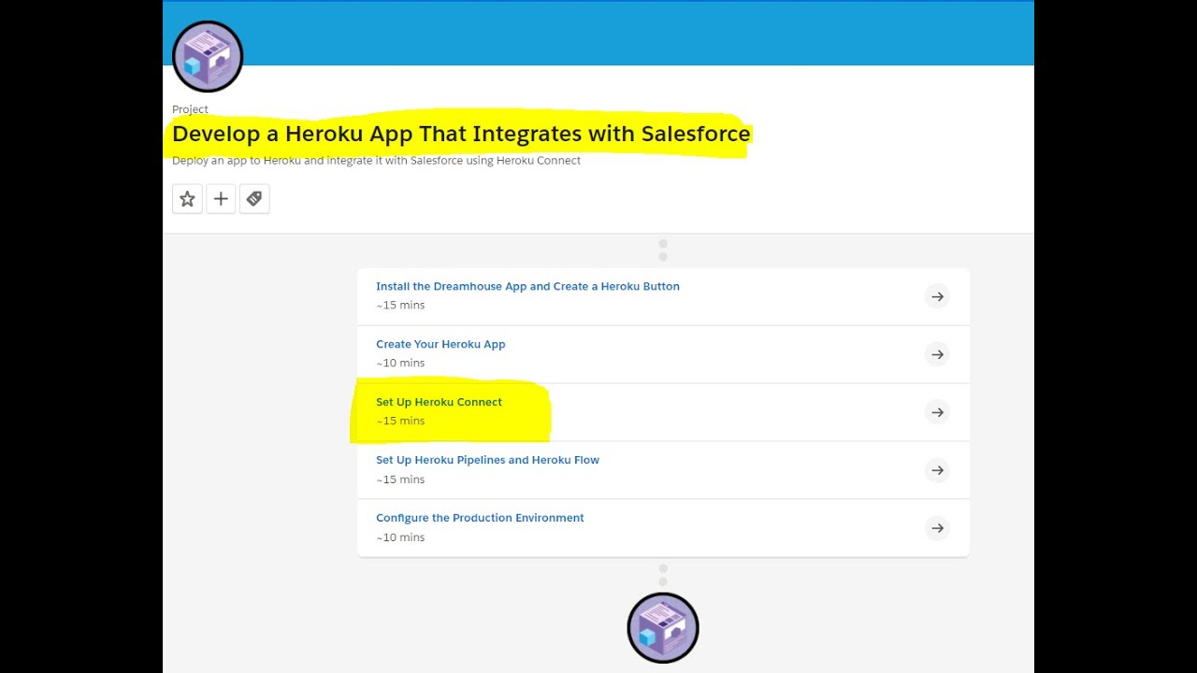Open the tag icon button
The width and height of the screenshot is (1197, 673).
[254, 198]
